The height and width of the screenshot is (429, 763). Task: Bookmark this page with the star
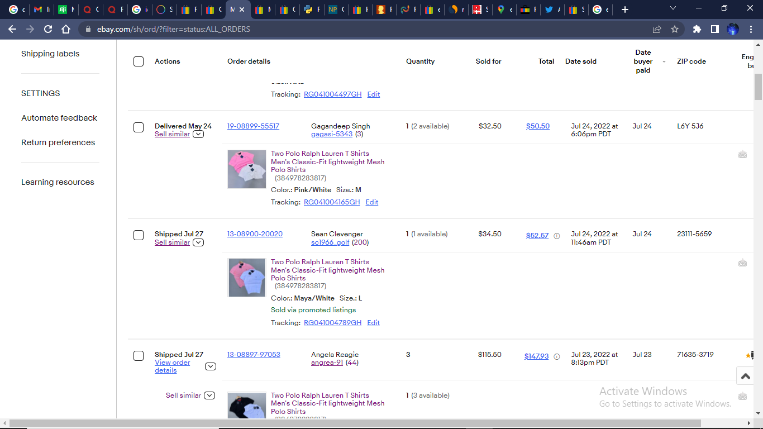[x=675, y=29]
